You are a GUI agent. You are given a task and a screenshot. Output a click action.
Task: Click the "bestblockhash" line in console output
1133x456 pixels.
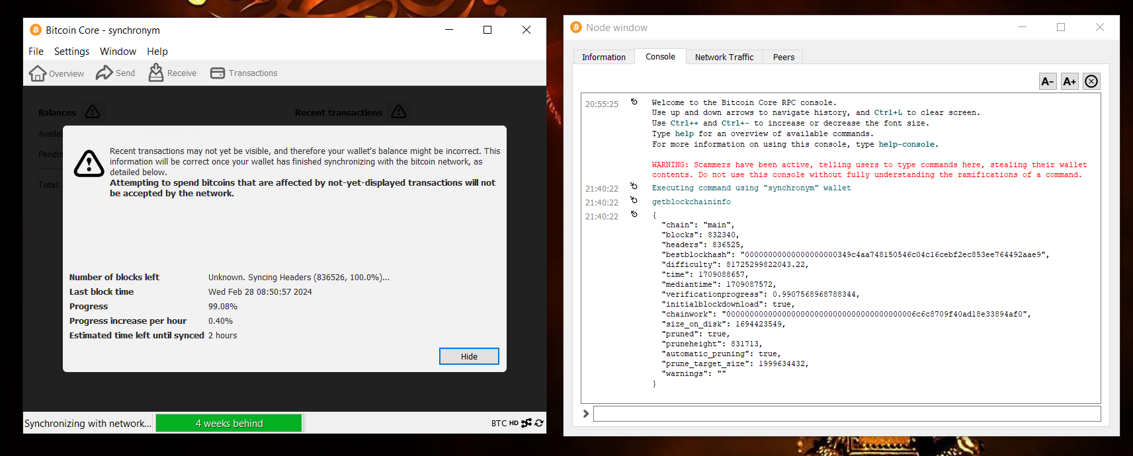(x=855, y=255)
